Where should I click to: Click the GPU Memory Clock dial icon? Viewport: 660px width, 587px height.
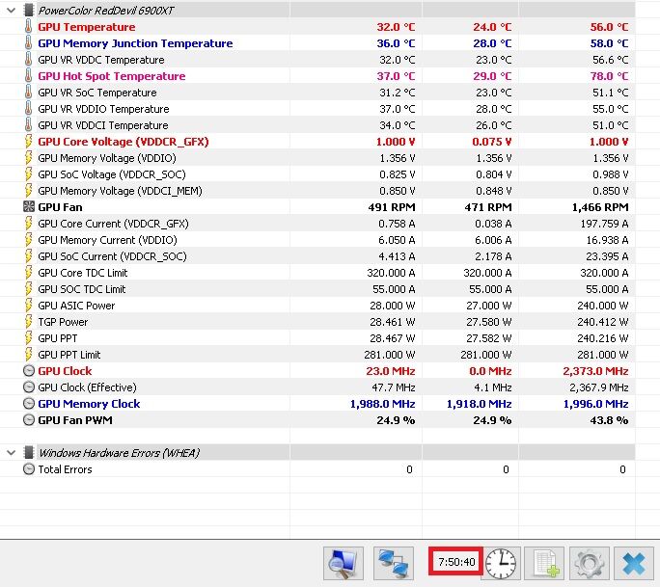coord(29,404)
